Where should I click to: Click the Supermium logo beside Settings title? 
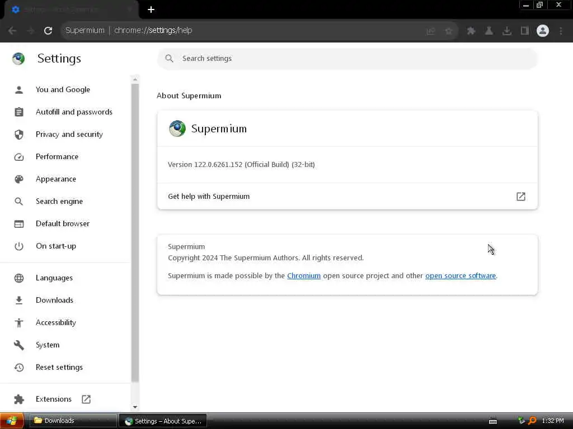point(18,58)
